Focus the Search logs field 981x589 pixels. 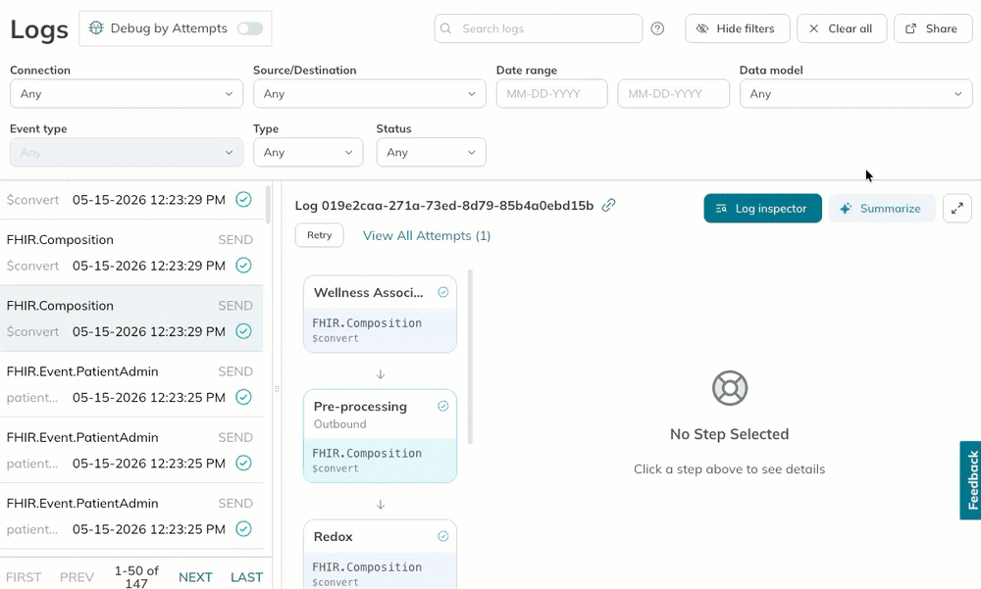pyautogui.click(x=538, y=28)
